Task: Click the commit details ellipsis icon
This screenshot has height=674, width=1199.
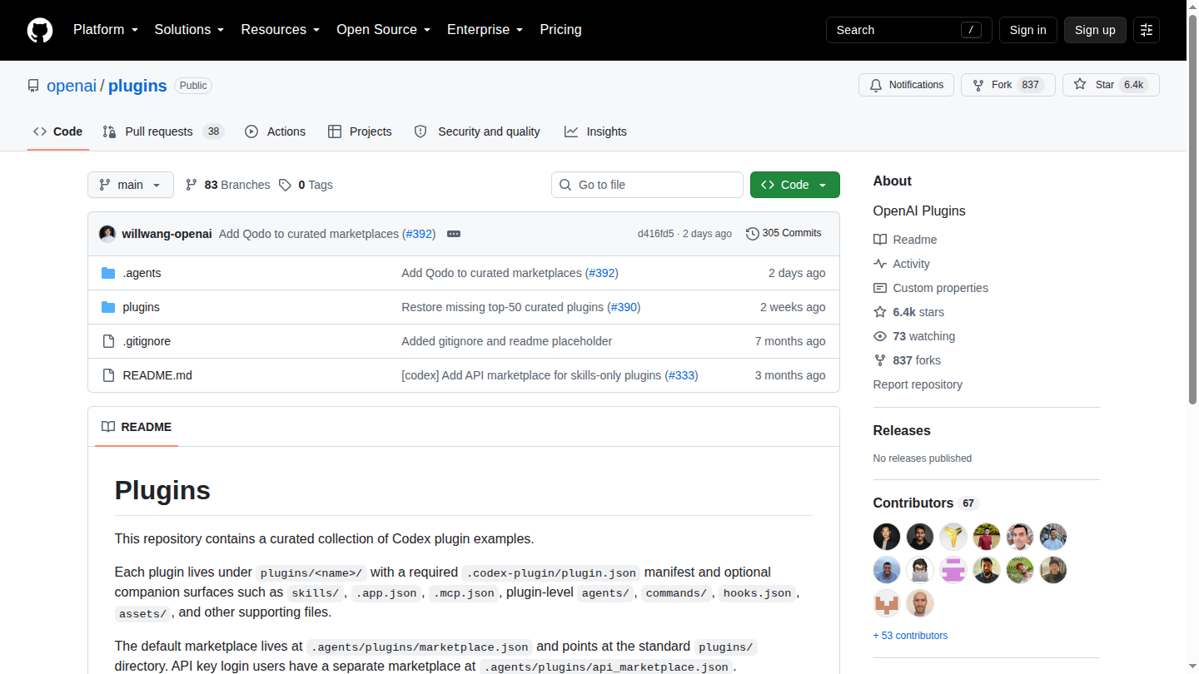Action: click(x=454, y=234)
